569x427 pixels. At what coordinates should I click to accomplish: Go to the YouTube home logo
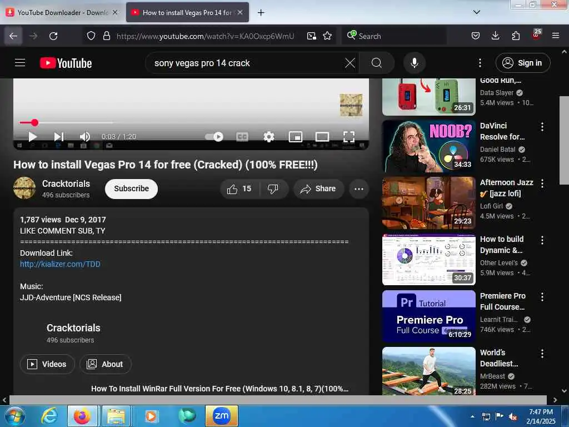click(66, 63)
